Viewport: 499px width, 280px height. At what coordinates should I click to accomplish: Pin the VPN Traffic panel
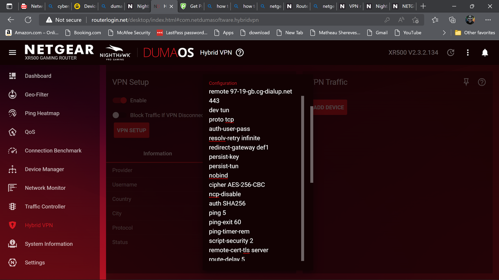(x=466, y=82)
